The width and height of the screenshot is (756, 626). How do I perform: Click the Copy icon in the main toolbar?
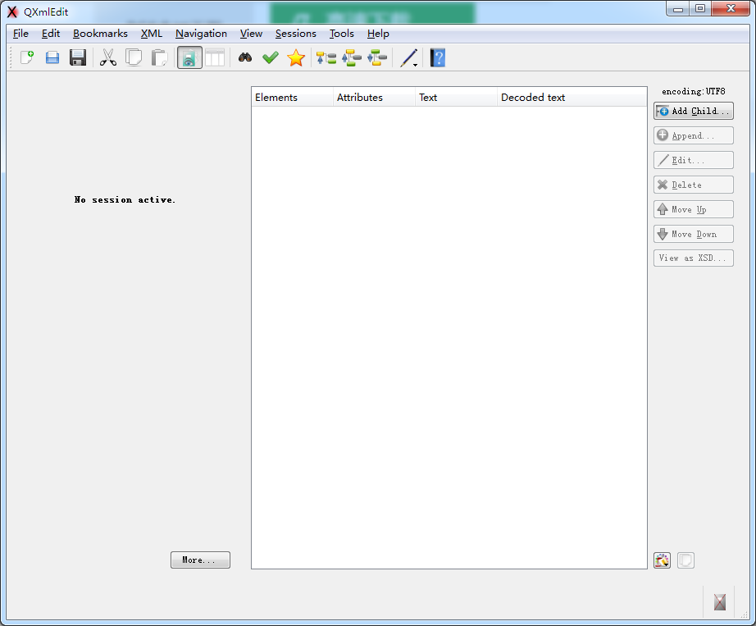coord(134,58)
